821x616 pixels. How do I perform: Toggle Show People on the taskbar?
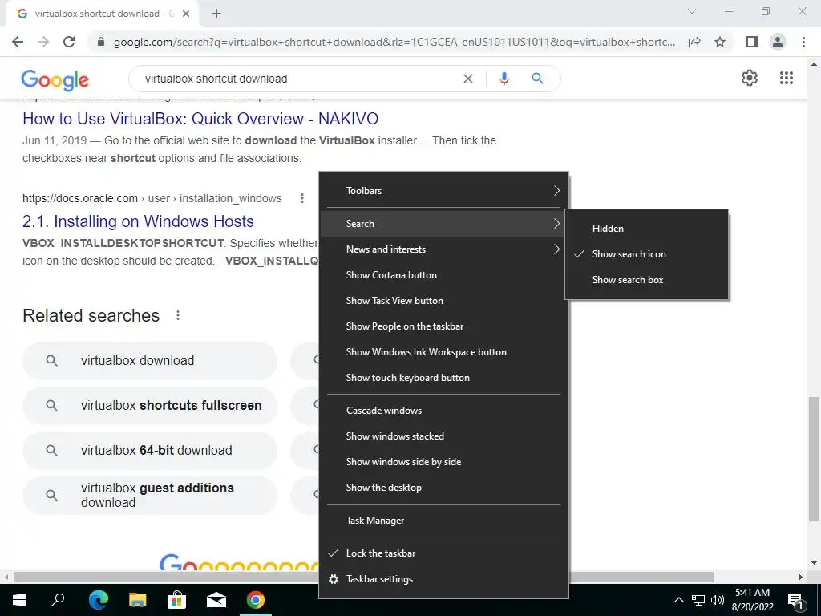(x=443, y=326)
